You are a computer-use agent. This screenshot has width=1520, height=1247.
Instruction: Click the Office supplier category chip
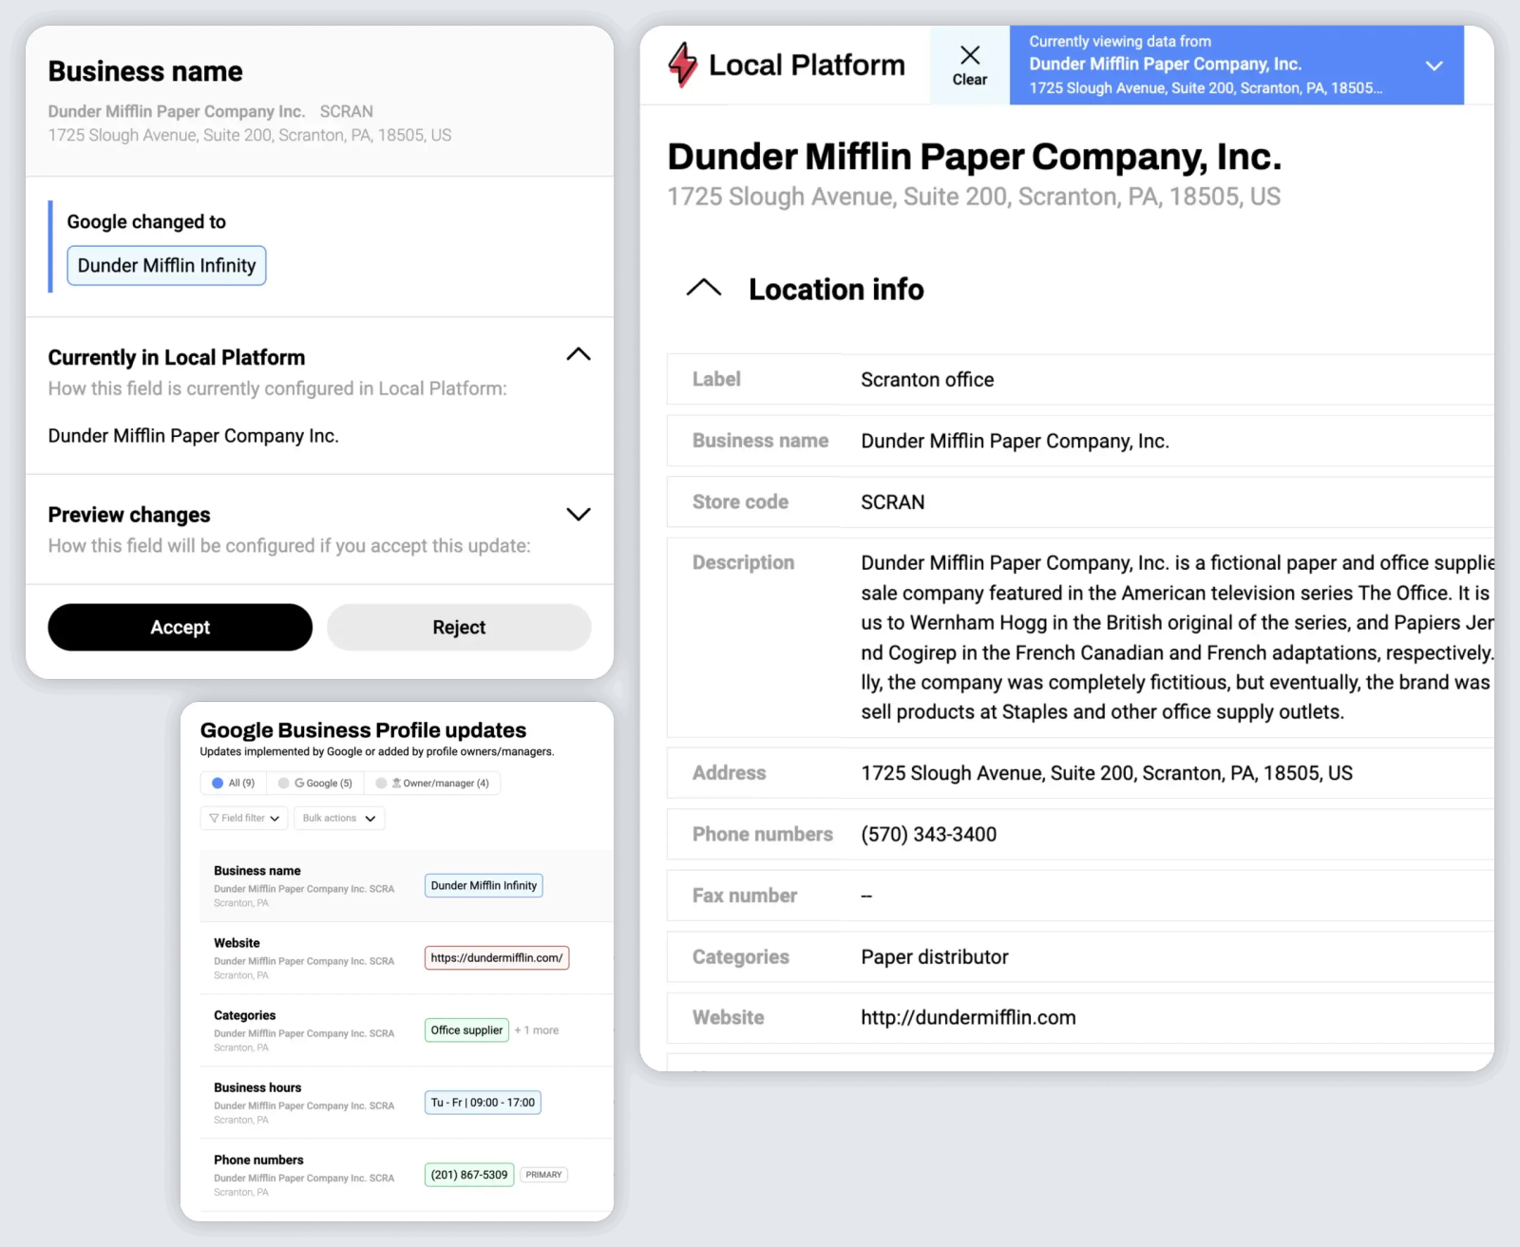tap(466, 1030)
